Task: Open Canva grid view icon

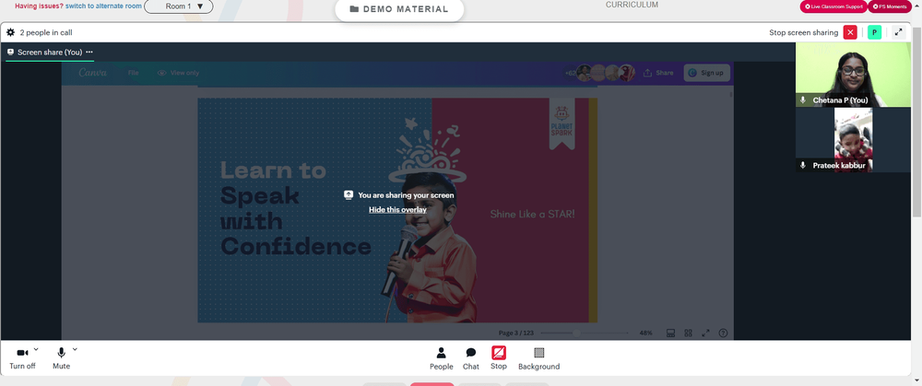Action: tap(688, 333)
